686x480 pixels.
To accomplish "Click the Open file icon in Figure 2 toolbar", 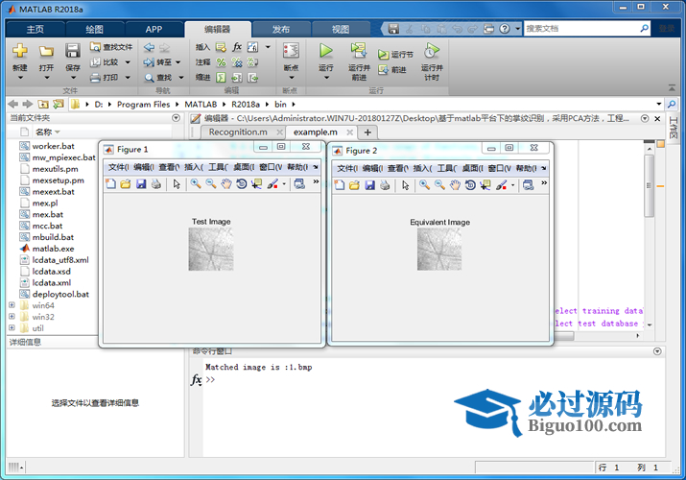I will coord(354,185).
